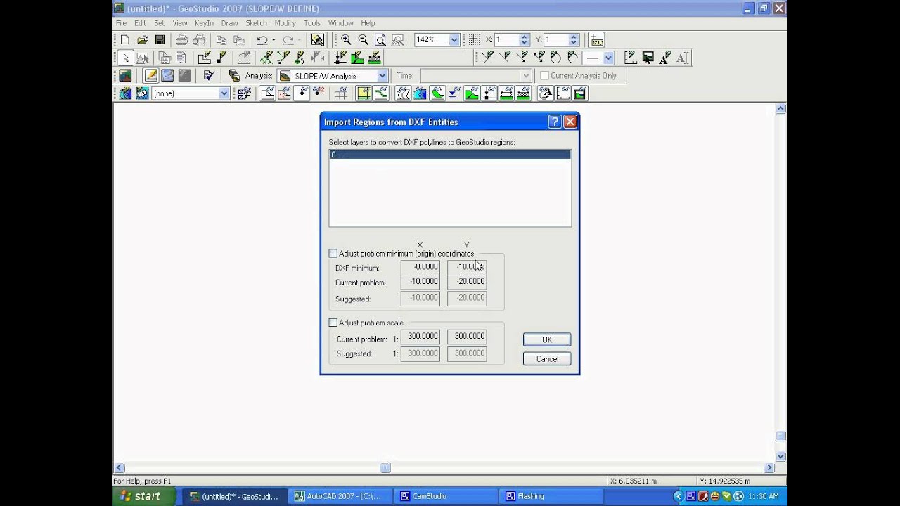The height and width of the screenshot is (506, 900).
Task: Click the Zoom Out magnifier icon
Action: click(x=363, y=40)
